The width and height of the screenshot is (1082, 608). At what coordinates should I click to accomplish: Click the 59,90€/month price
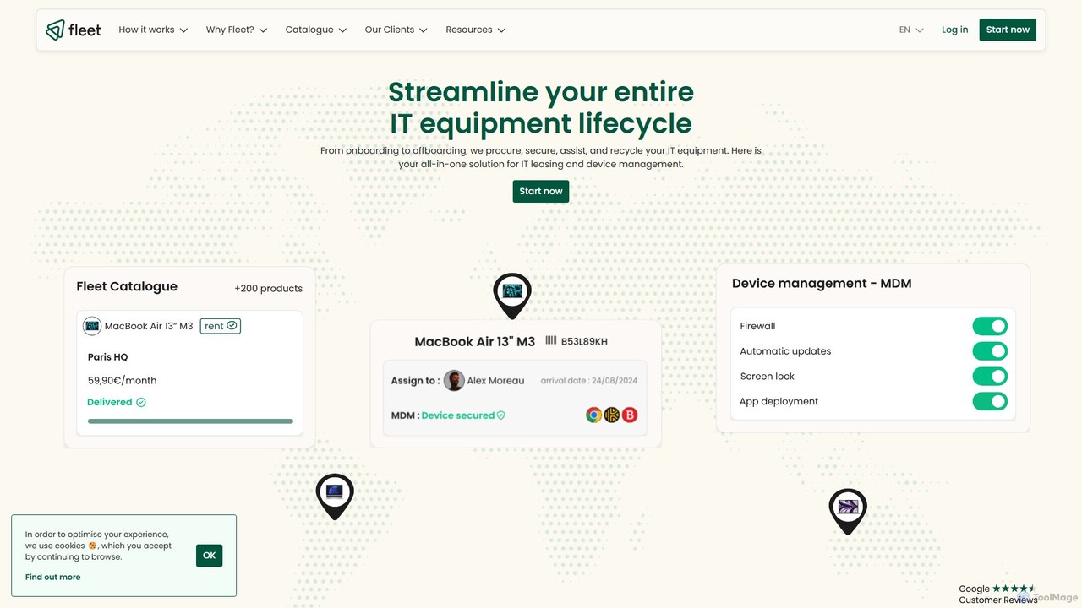(123, 380)
